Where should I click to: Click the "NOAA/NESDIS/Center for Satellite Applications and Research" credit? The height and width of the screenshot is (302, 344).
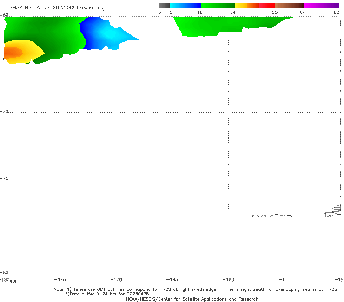pyautogui.click(x=192, y=299)
